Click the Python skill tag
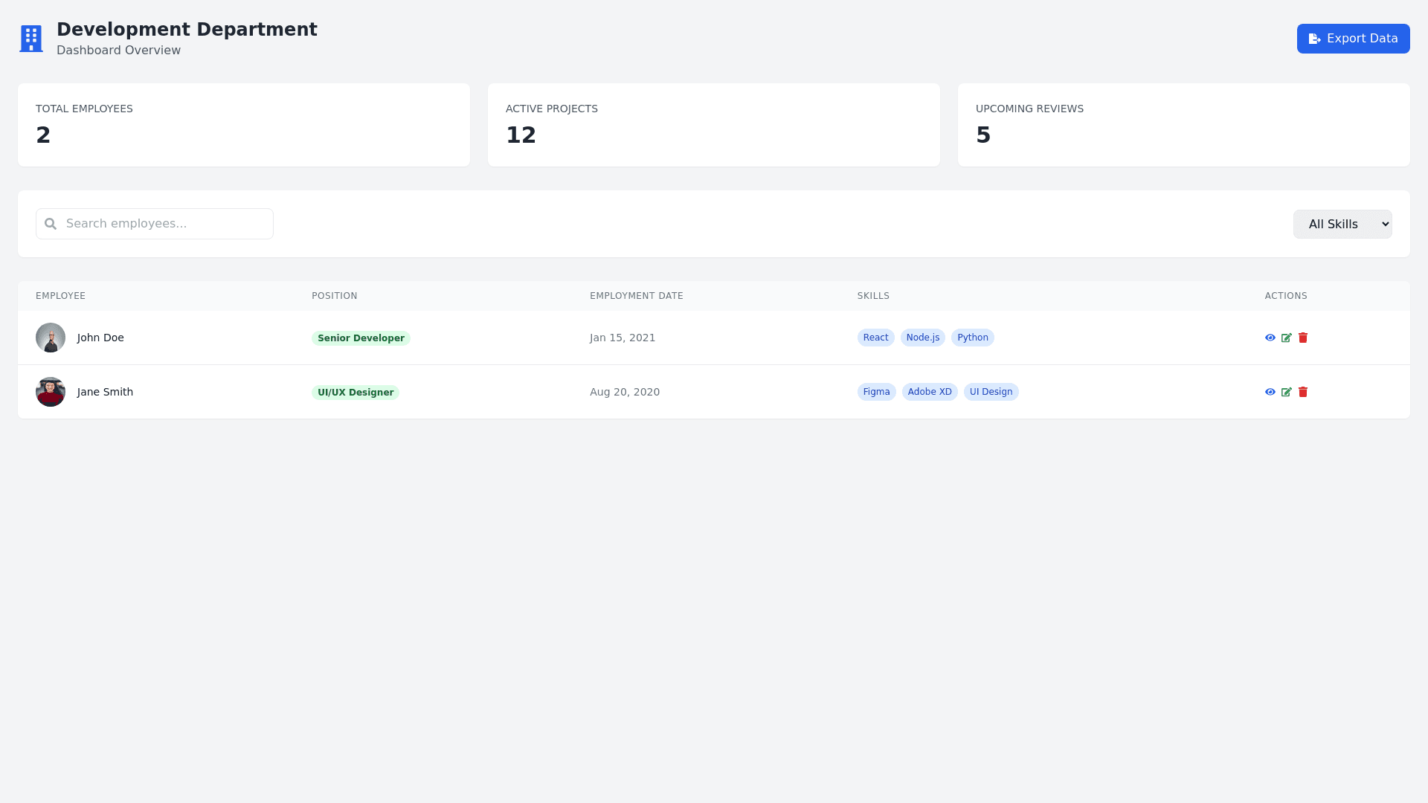1428x803 pixels. pos(972,338)
